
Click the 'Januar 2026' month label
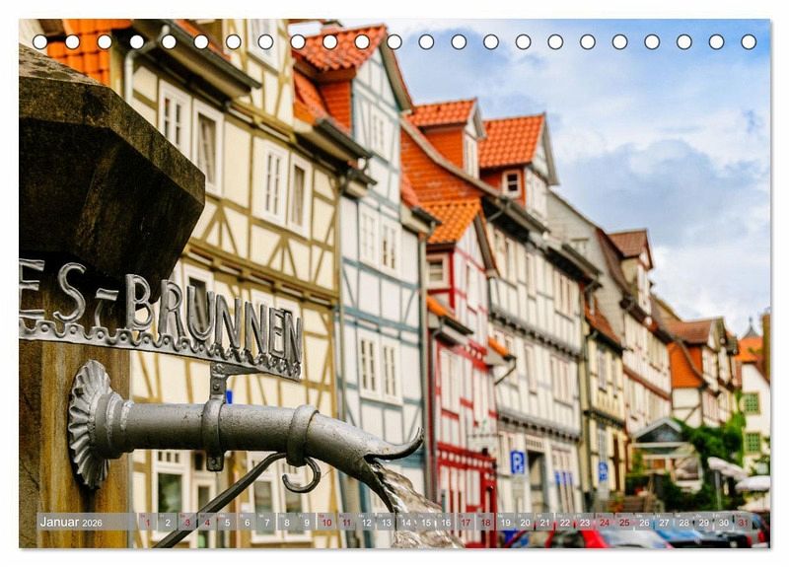pyautogui.click(x=71, y=523)
